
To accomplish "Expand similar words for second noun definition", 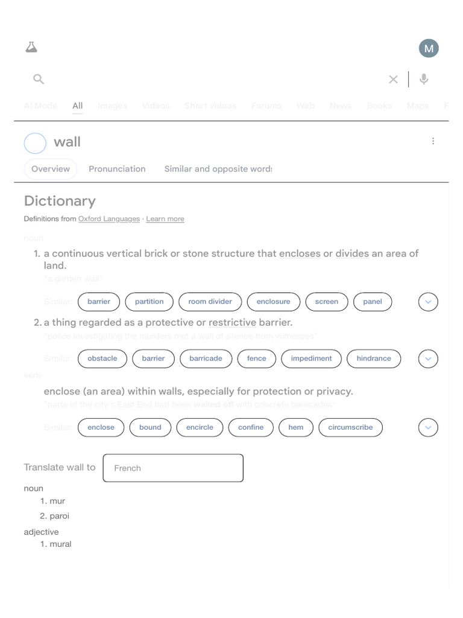I will (x=428, y=358).
